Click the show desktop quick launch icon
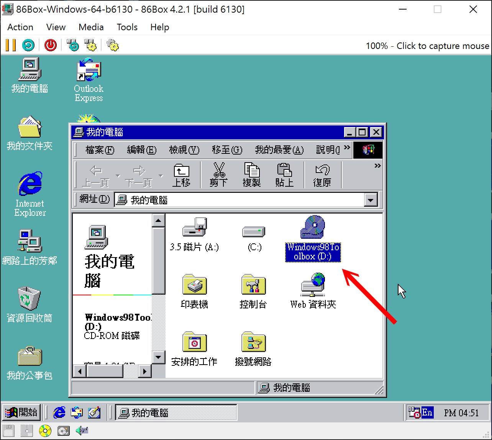The image size is (492, 440). (x=94, y=412)
